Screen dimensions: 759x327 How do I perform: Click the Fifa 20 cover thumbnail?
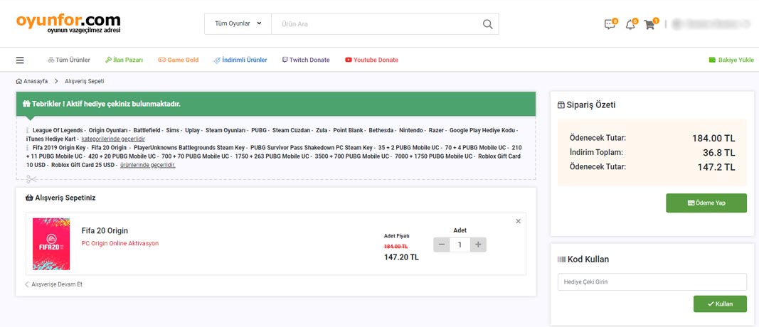pos(51,244)
